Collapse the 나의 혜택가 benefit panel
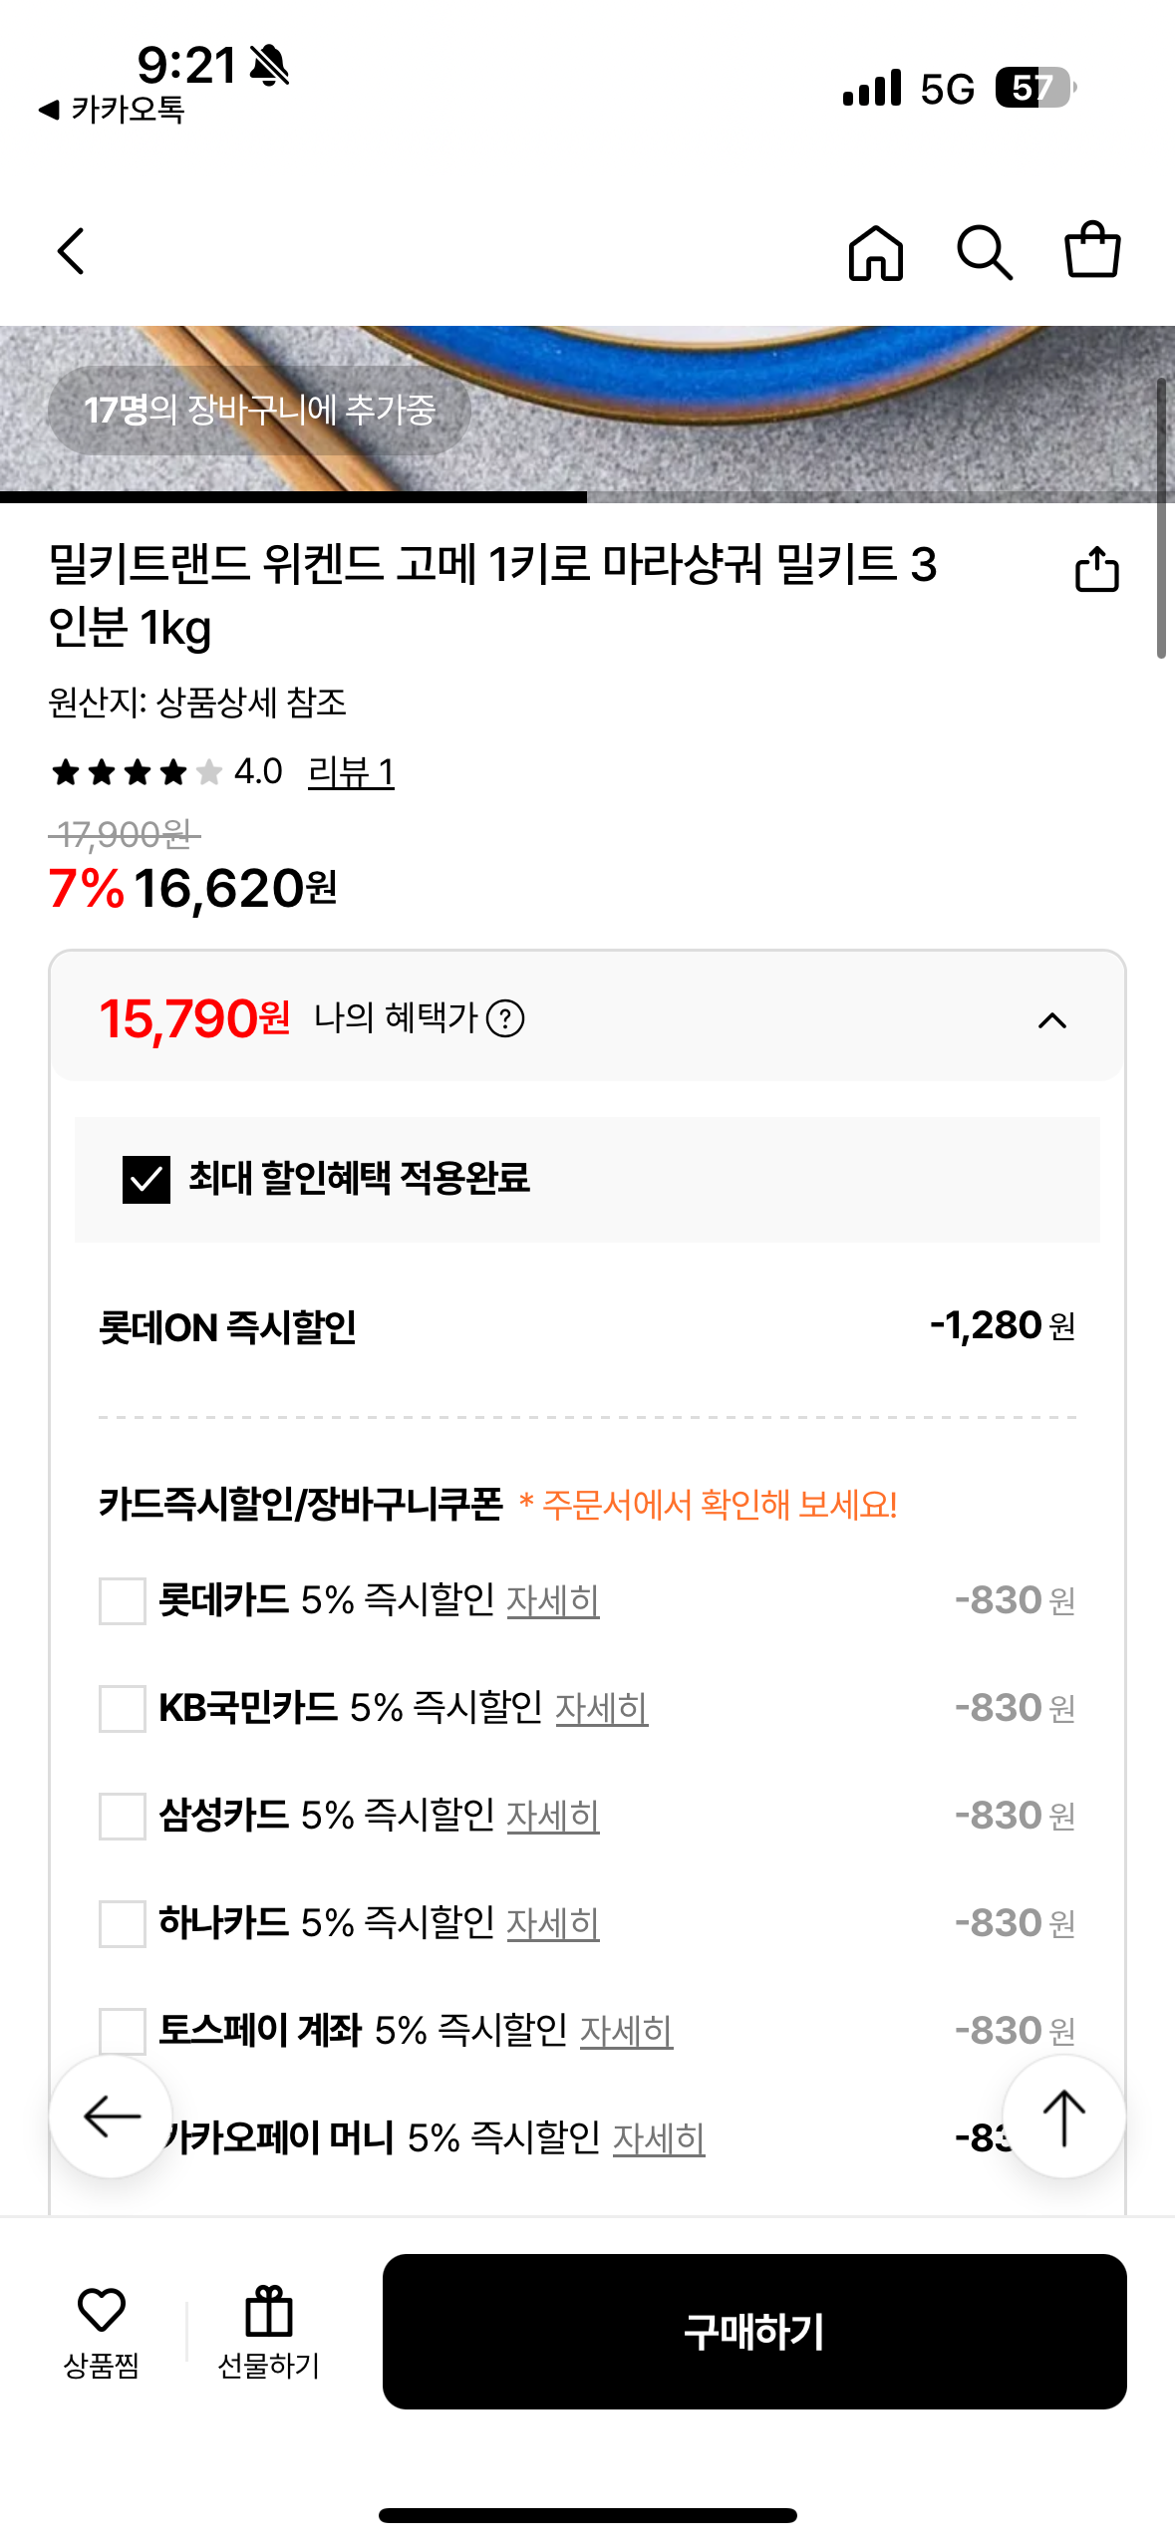 pyautogui.click(x=1051, y=1020)
